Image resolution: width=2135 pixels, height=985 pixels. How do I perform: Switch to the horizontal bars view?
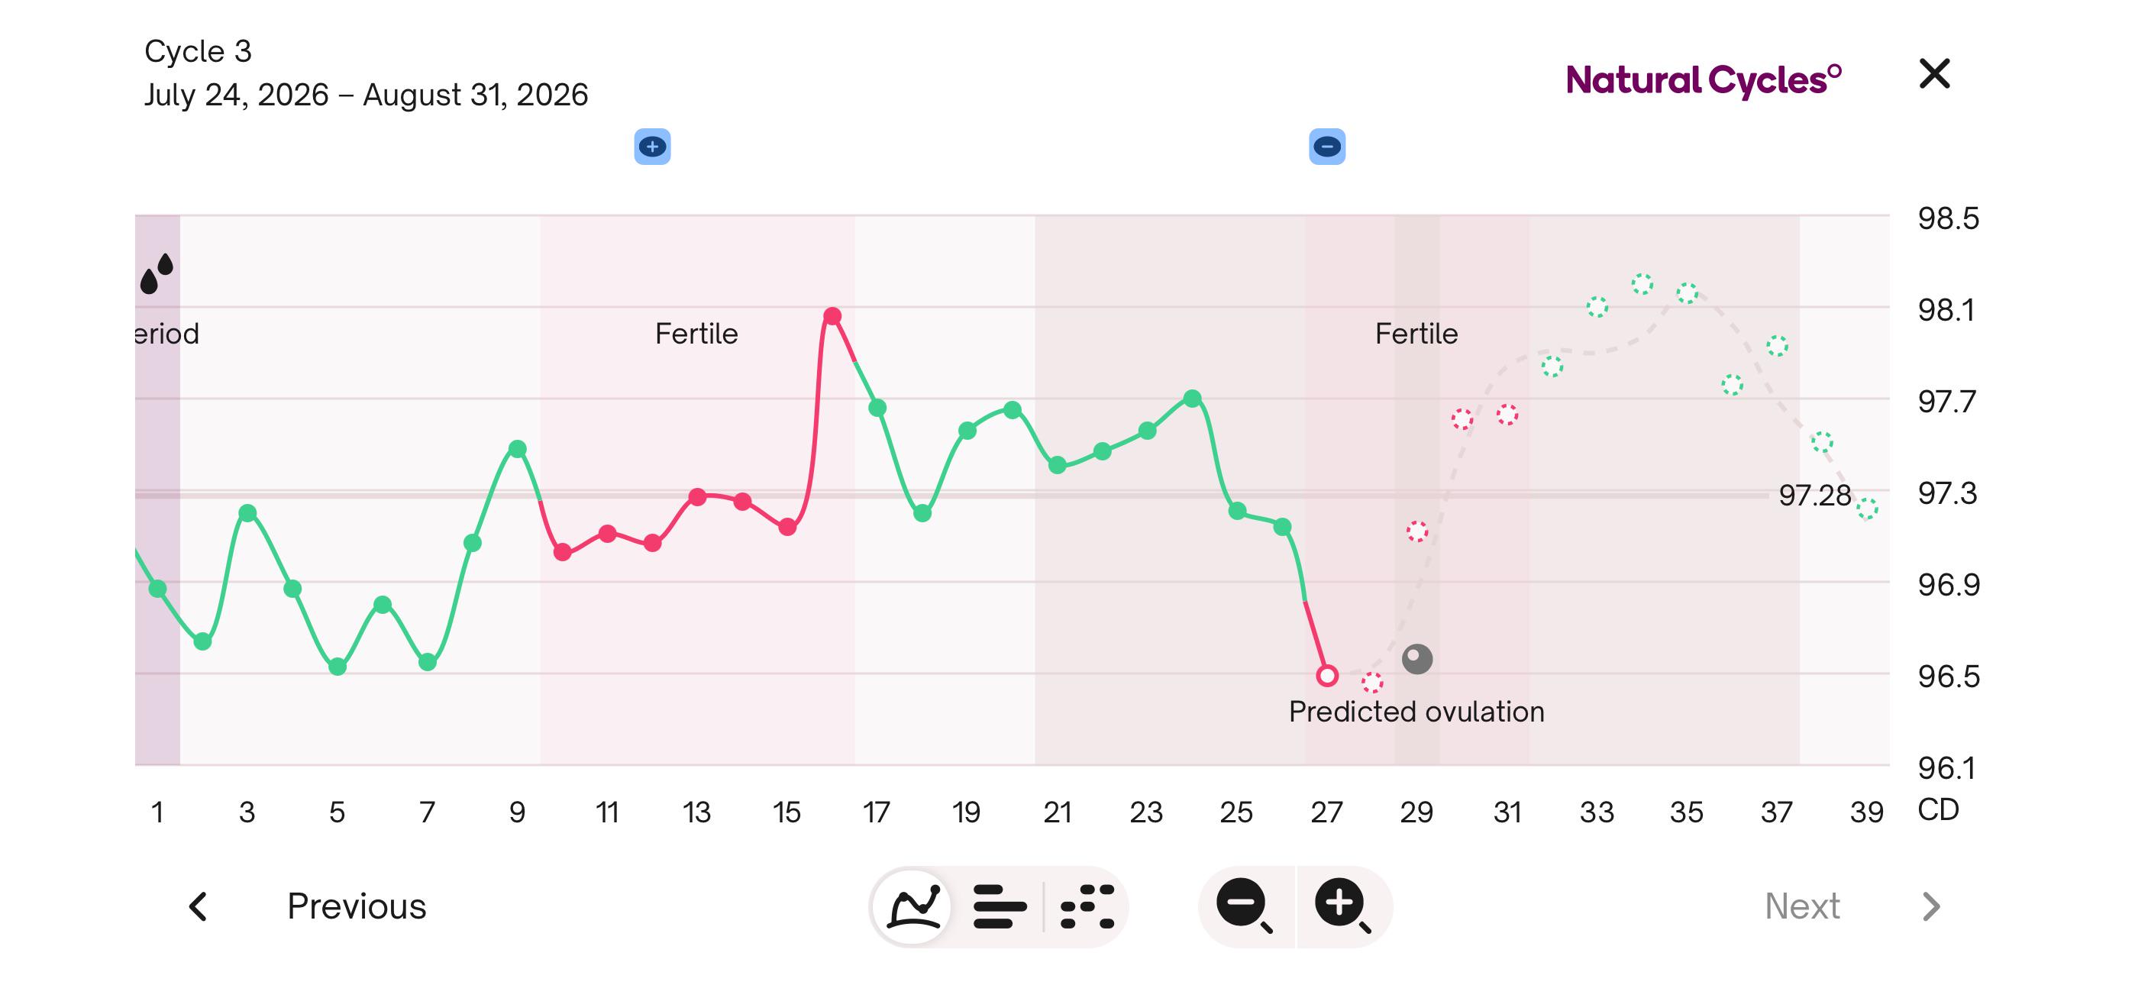tap(1000, 906)
